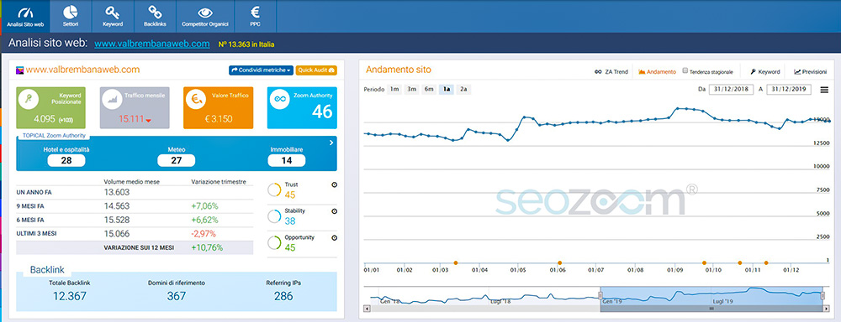Open the www.valbrembanaweb.com link in header
This screenshot has width=841, height=322.
tap(151, 44)
